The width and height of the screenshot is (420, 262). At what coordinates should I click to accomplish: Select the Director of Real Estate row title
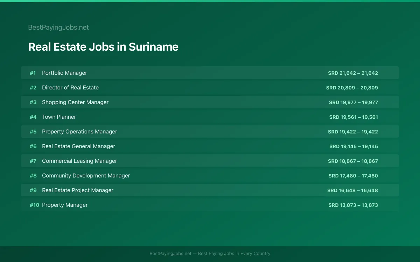coord(70,88)
